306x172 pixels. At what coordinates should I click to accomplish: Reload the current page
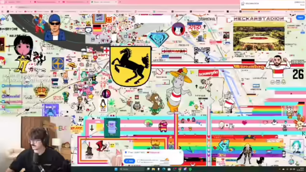pyautogui.click(x=11, y=7)
